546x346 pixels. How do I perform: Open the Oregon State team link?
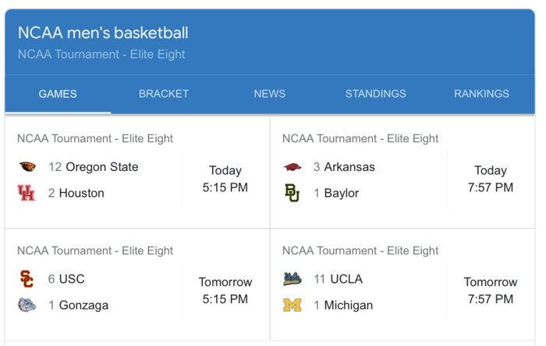pos(102,166)
